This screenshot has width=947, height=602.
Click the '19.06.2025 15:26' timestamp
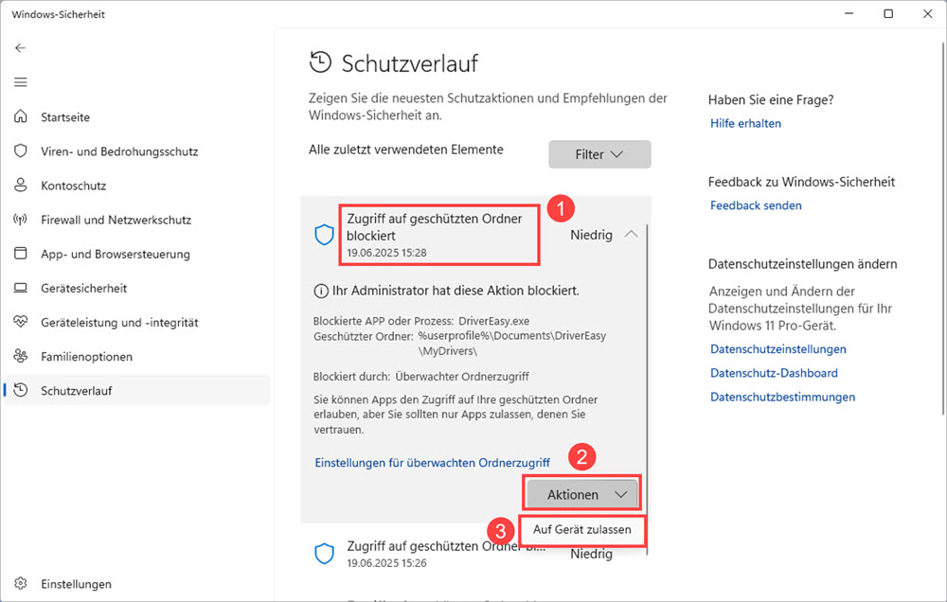click(386, 563)
